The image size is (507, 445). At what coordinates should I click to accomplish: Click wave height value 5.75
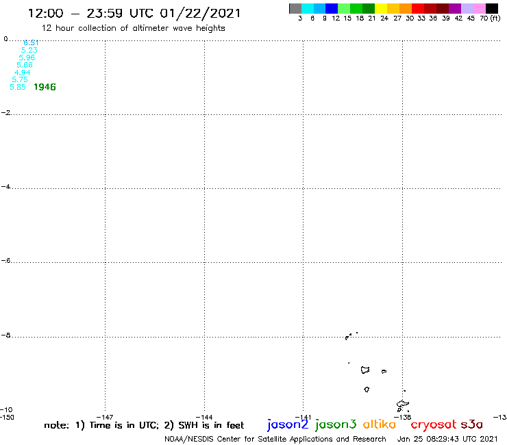click(20, 79)
